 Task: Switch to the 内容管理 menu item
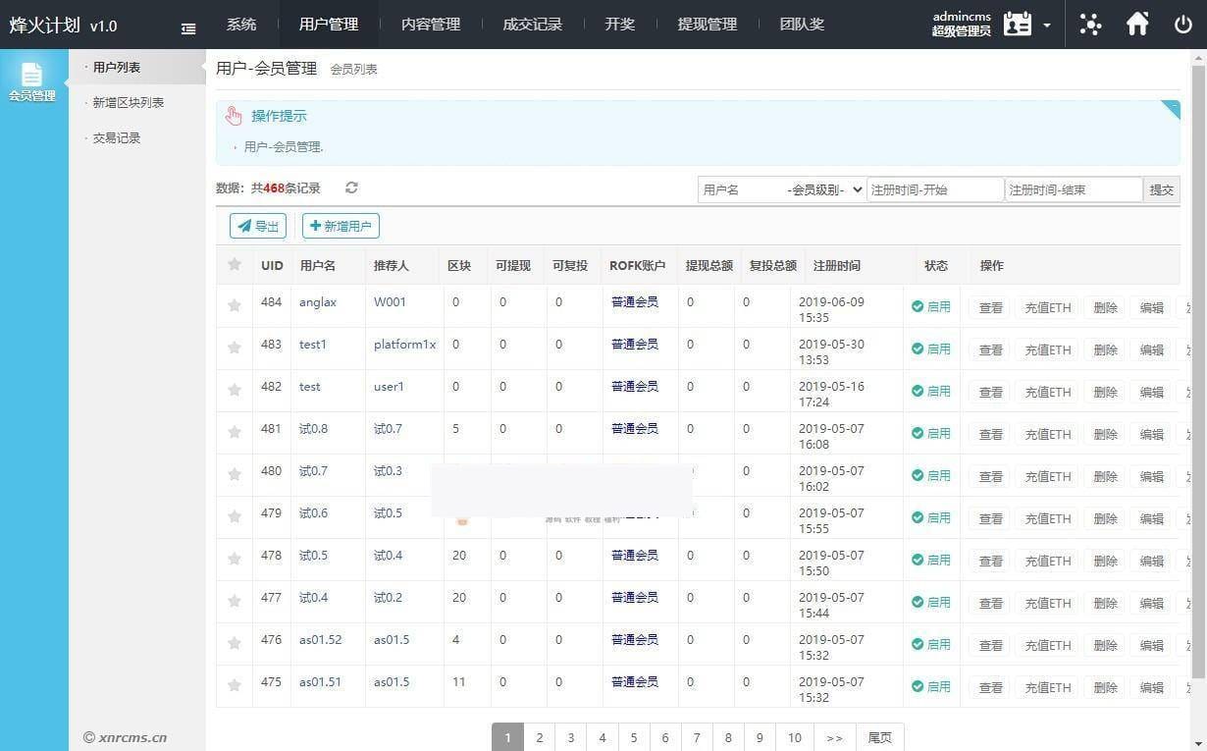(x=430, y=24)
